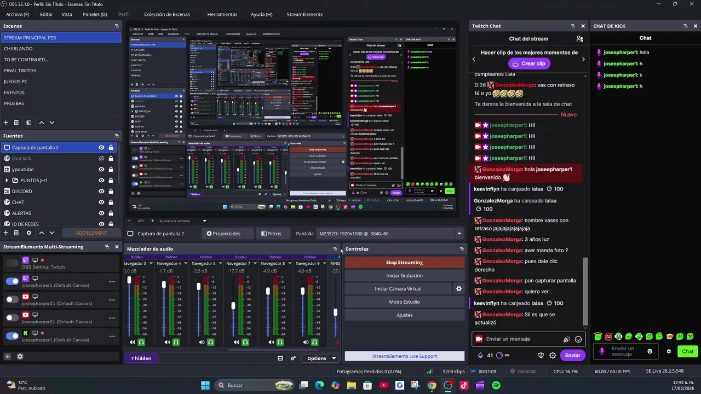Open the preview zoom dropdown arrow
Viewport: 701px width, 394px height.
pos(204,221)
